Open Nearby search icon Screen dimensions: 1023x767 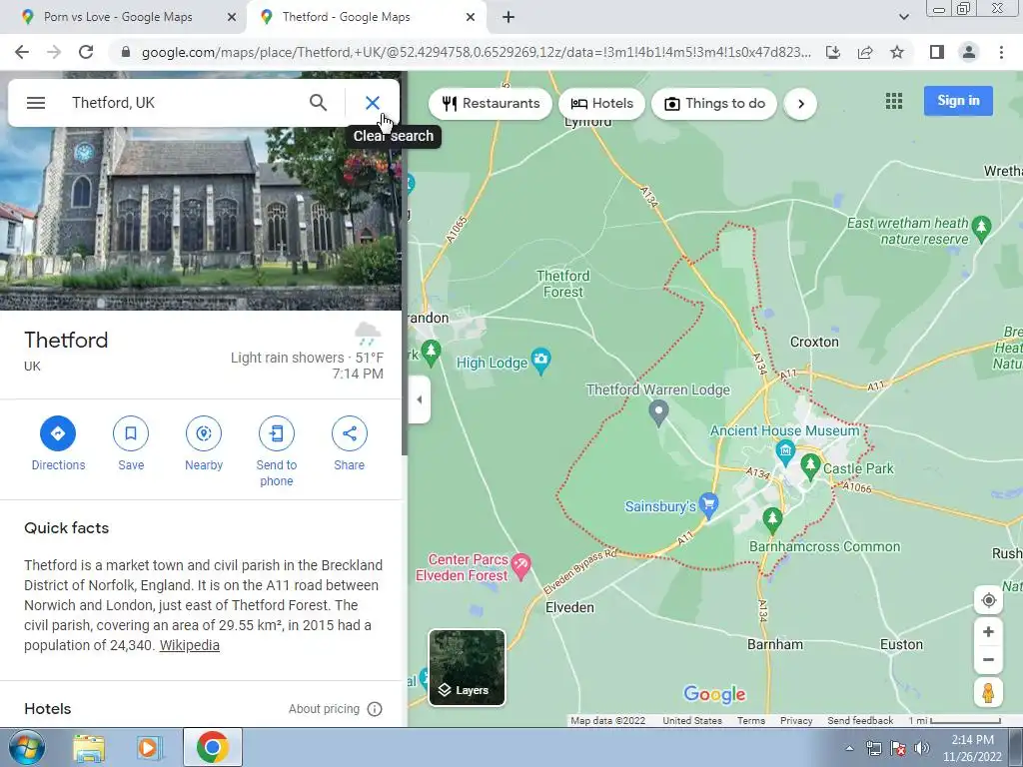click(204, 433)
